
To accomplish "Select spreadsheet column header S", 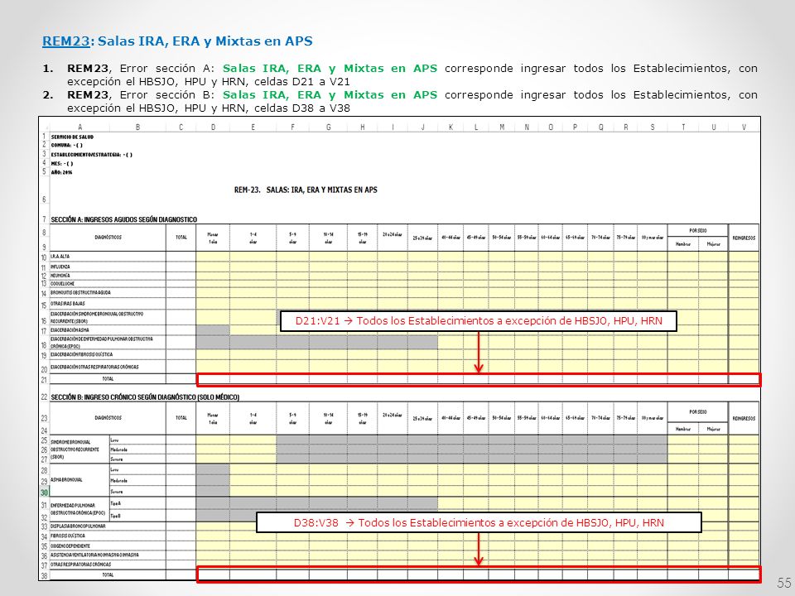I will point(653,127).
